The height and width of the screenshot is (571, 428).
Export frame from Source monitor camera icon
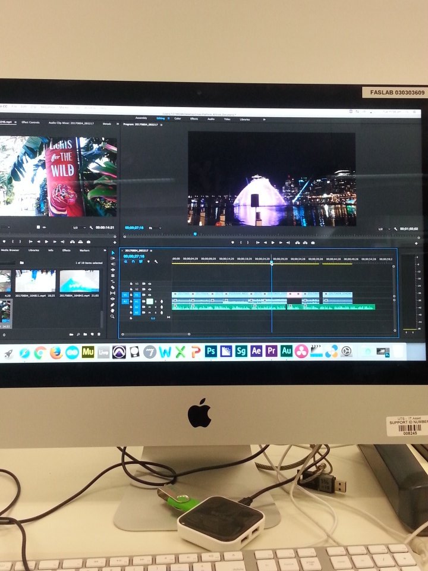click(x=89, y=242)
